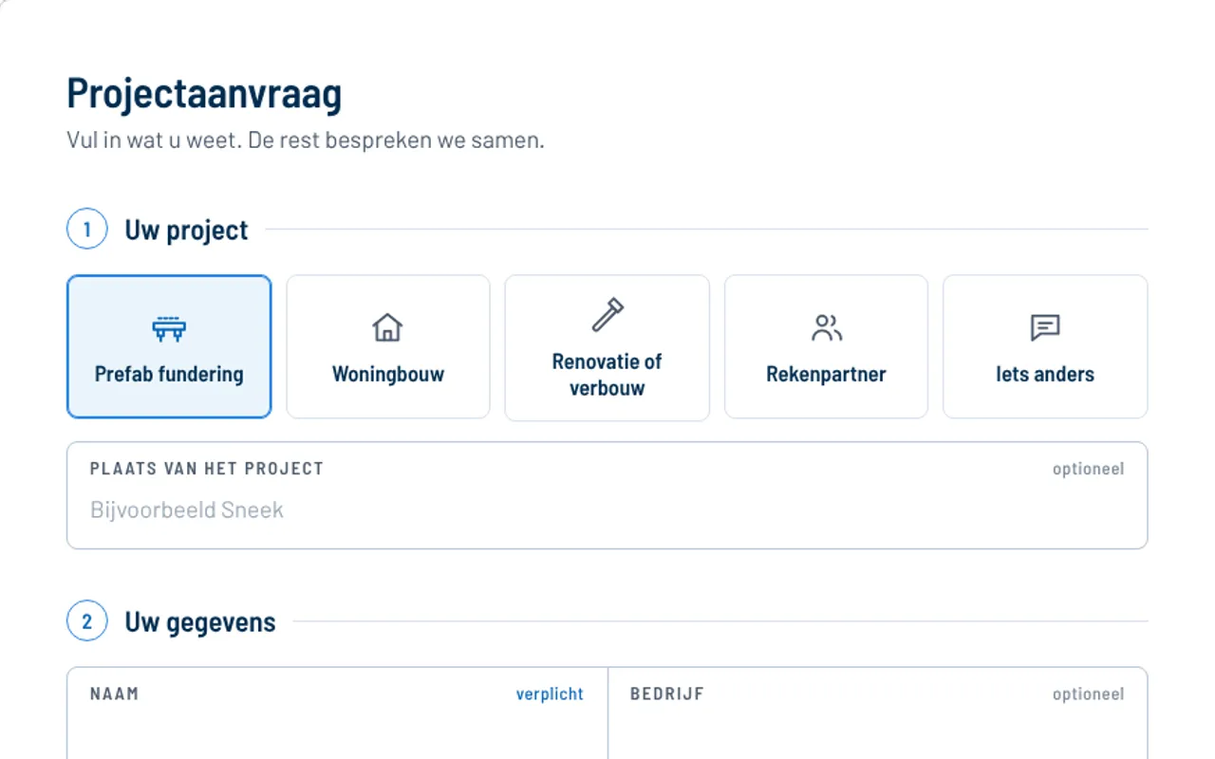
Task: Click the 'Uw project' section heading
Action: (x=186, y=230)
